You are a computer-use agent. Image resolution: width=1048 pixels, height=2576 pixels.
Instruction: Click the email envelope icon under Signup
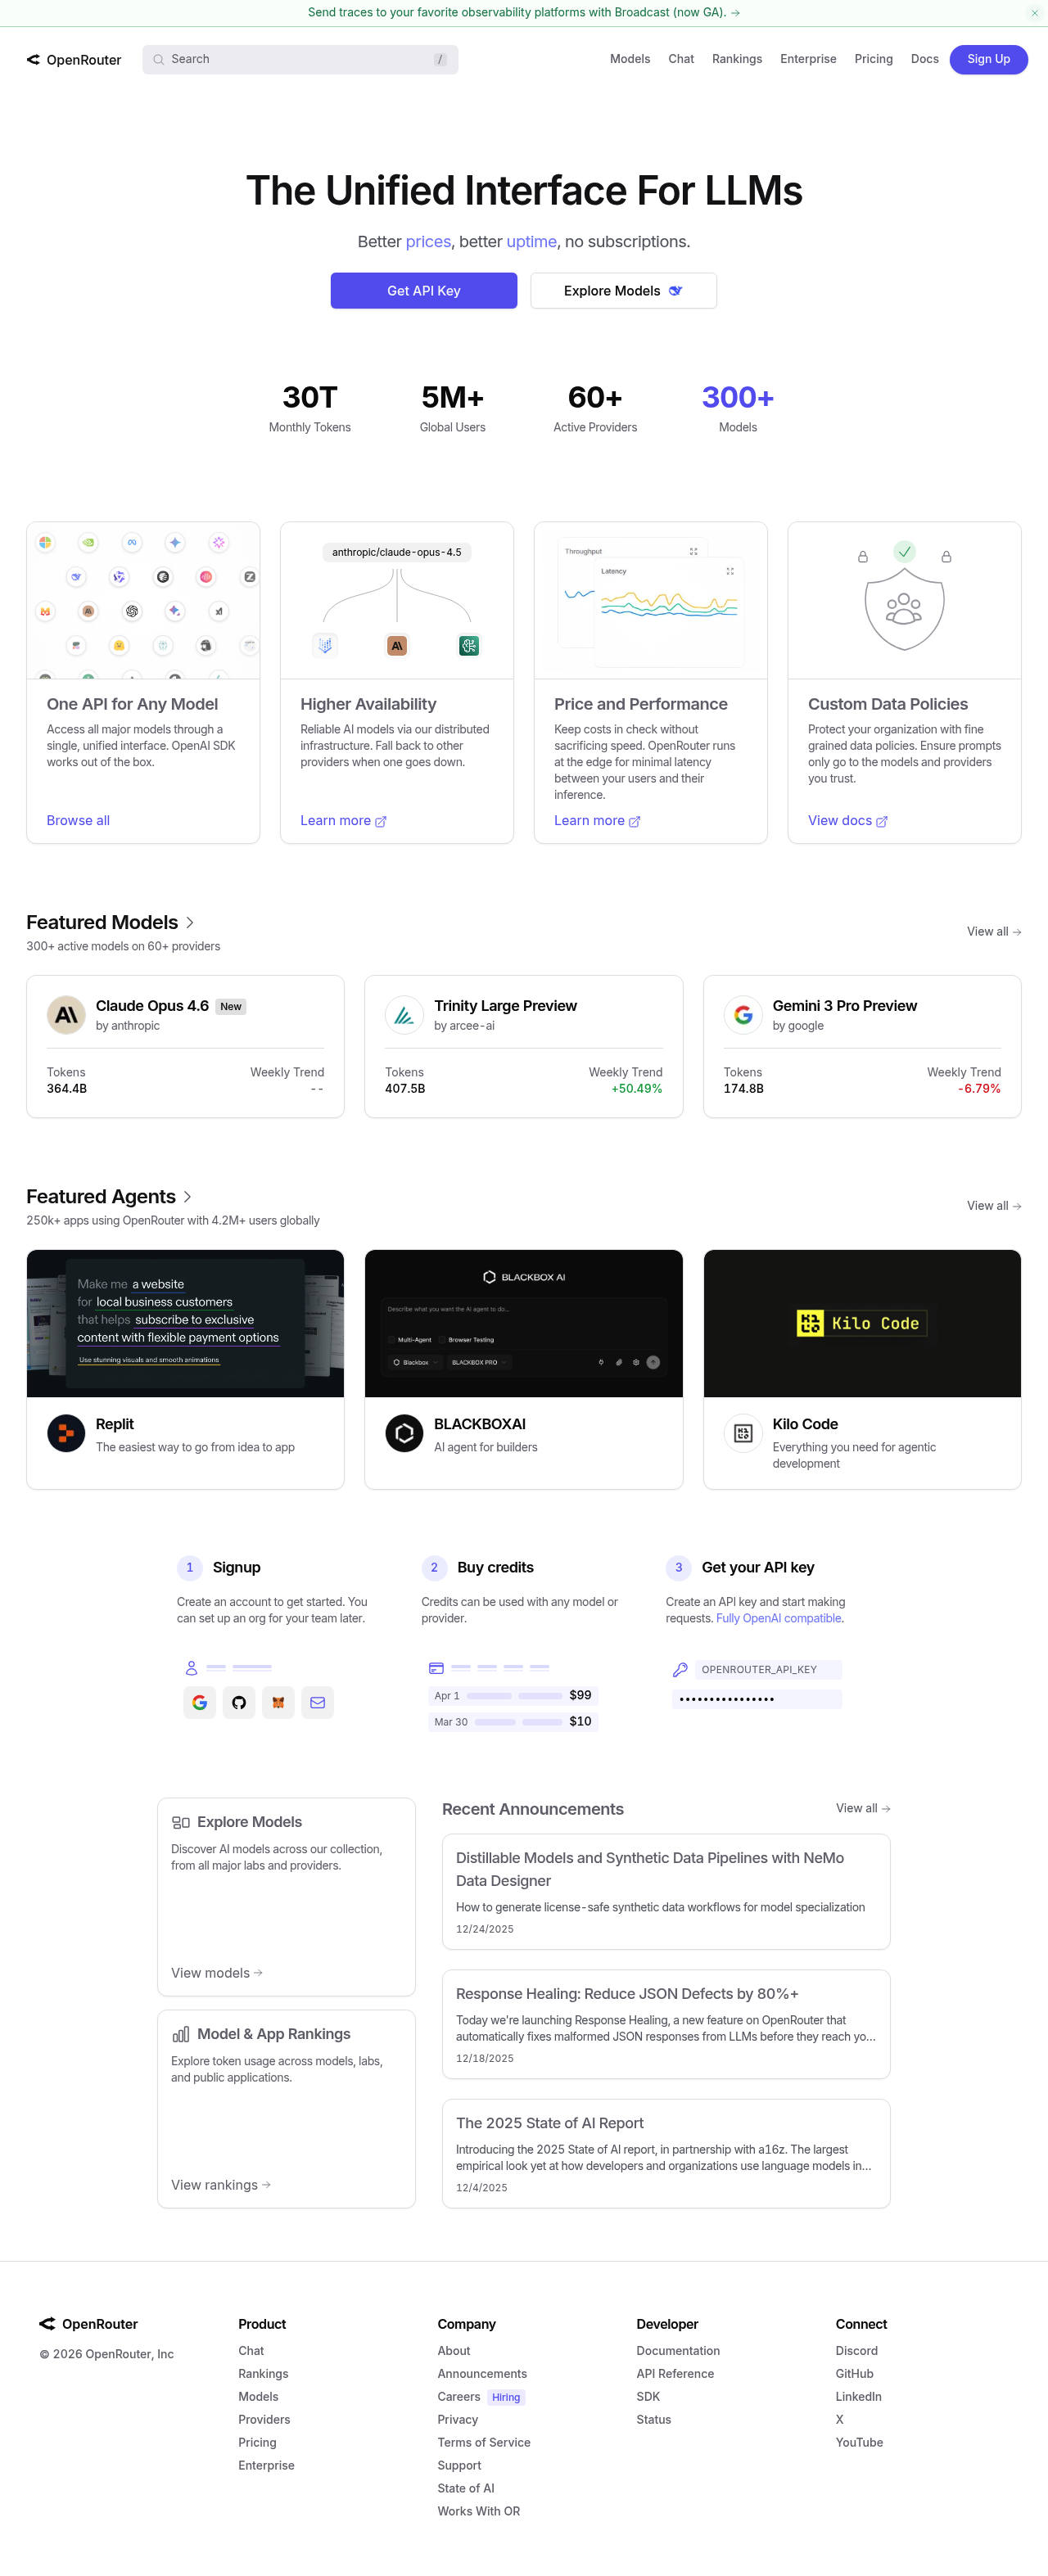(317, 1702)
